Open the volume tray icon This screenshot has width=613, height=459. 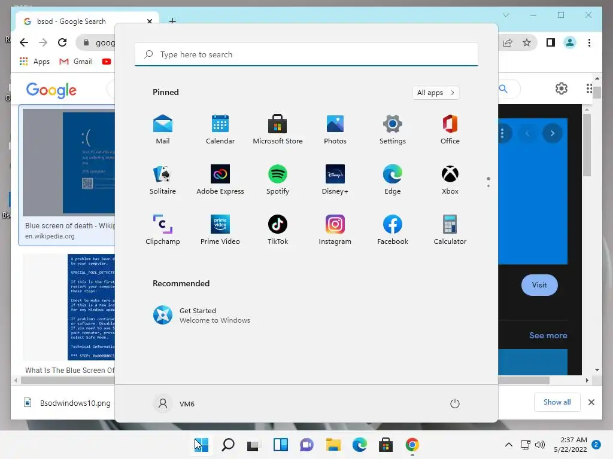(x=540, y=445)
